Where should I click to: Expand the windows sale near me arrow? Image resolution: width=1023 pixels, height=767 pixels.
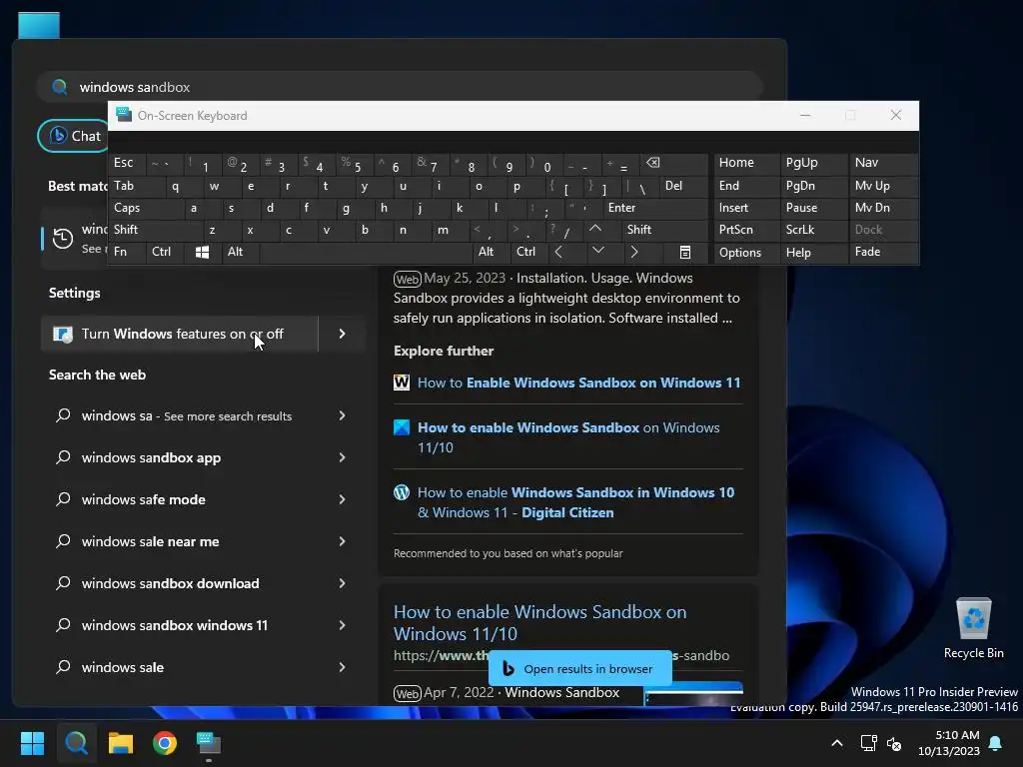(x=342, y=541)
